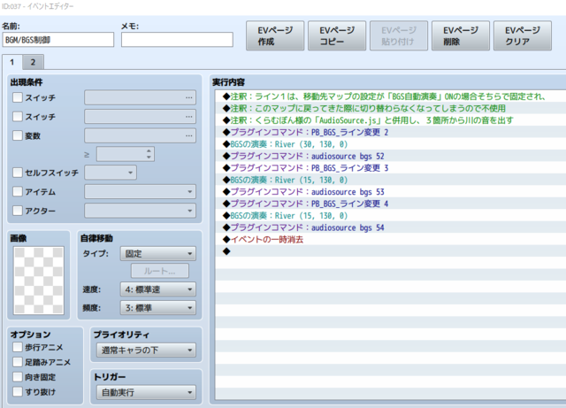Open the second スイッチ selector ellipsis field
Image resolution: width=566 pixels, height=408 pixels.
click(x=140, y=116)
